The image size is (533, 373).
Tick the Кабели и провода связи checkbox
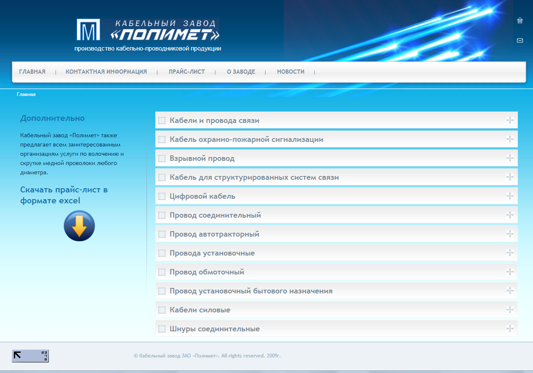point(162,121)
